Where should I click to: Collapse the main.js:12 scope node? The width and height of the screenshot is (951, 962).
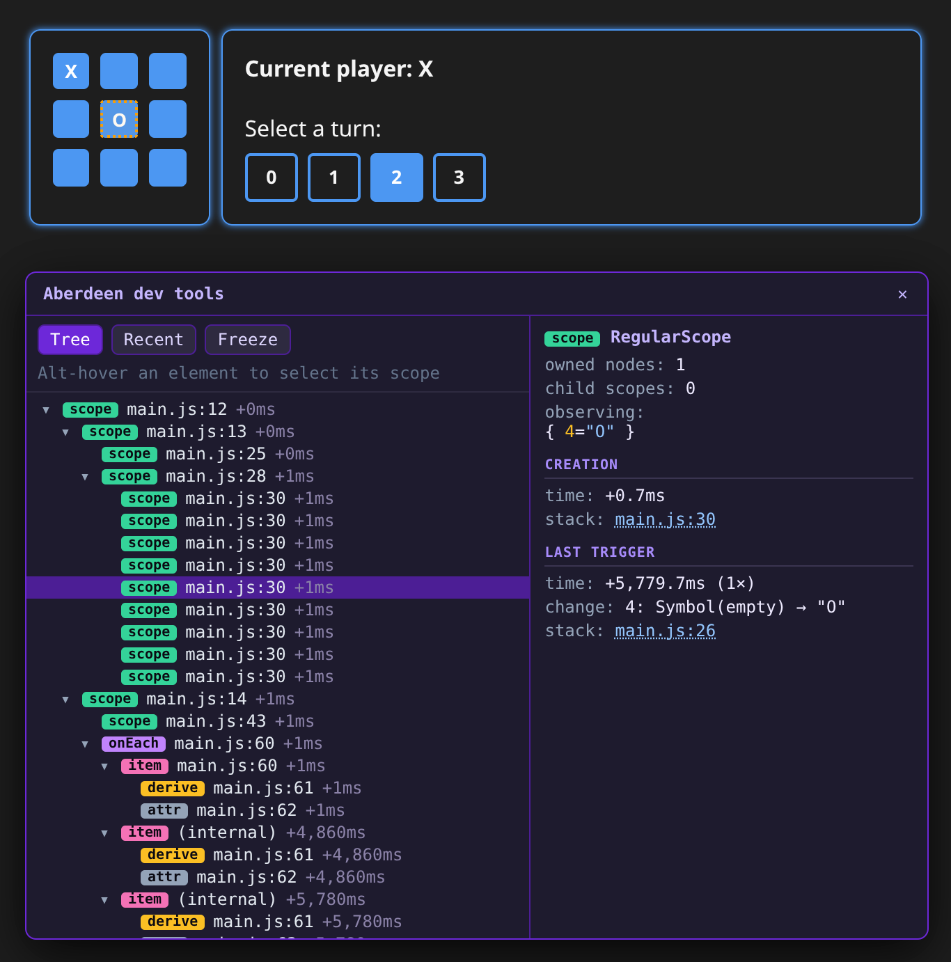click(46, 410)
